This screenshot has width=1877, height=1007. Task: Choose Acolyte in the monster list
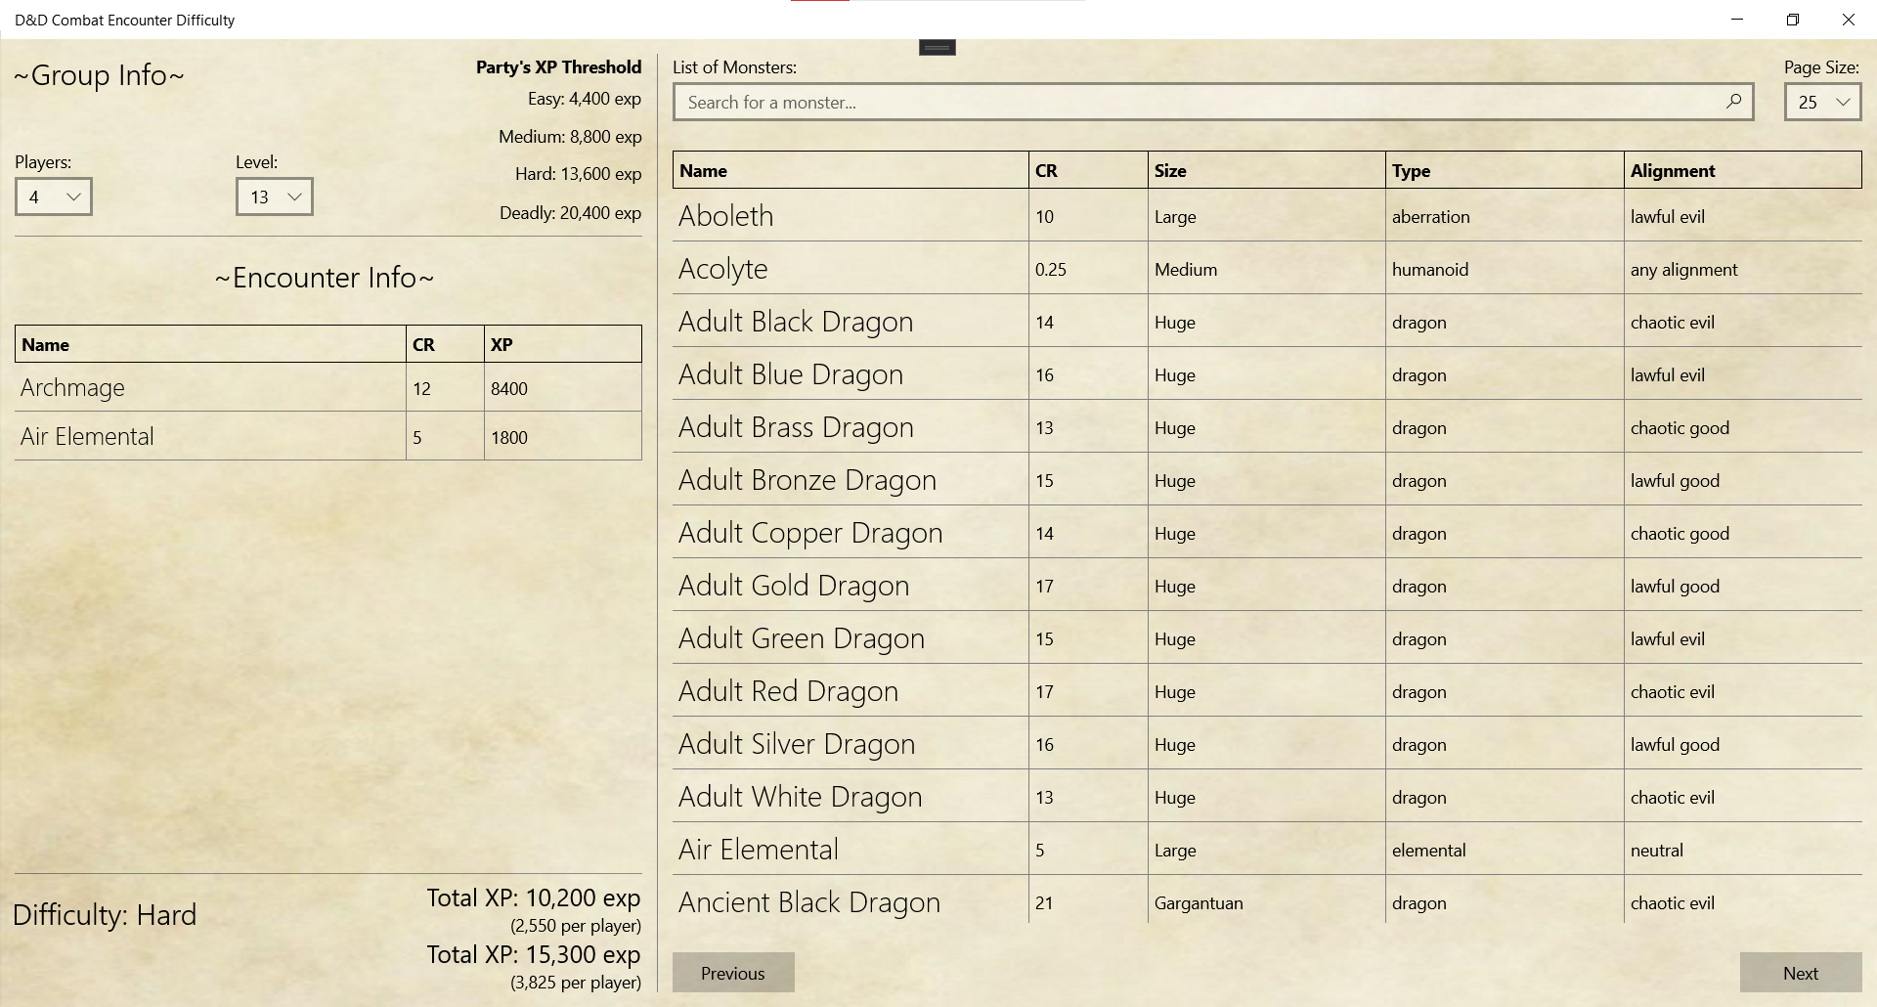click(x=722, y=269)
